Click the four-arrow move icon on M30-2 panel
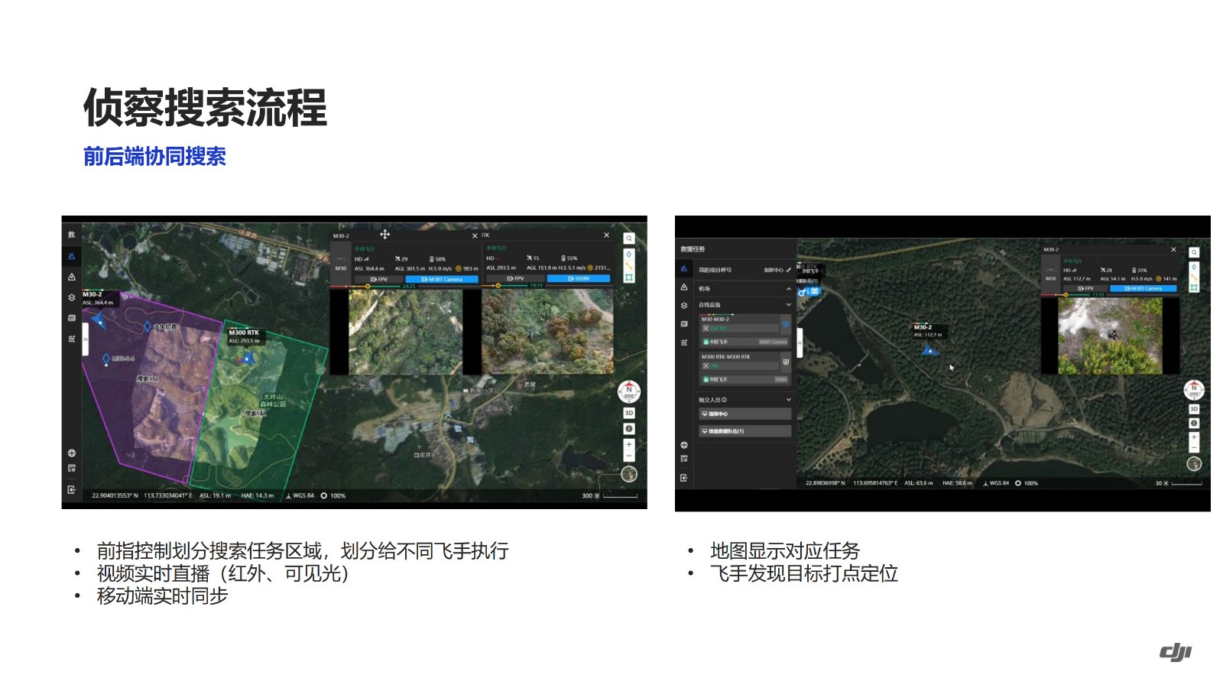The image size is (1223, 688). click(x=385, y=235)
